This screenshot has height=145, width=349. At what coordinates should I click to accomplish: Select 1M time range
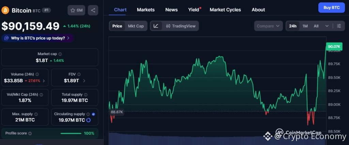coord(305,26)
